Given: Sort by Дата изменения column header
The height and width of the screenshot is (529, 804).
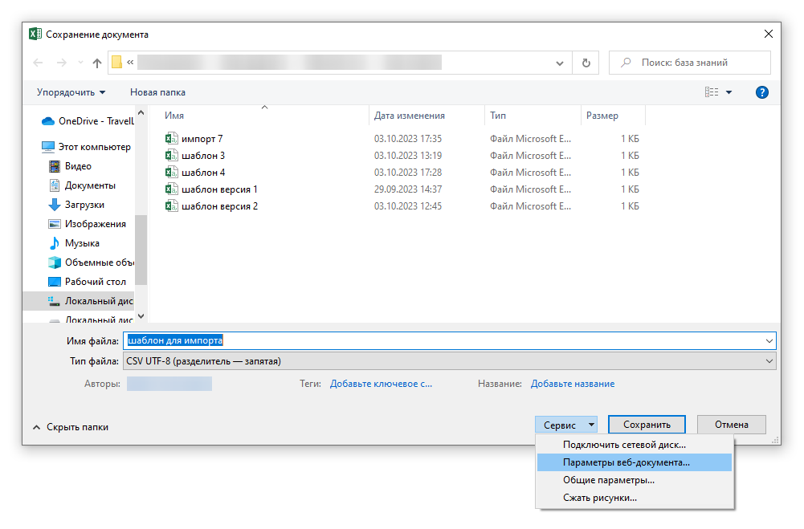Looking at the screenshot, I should pyautogui.click(x=409, y=116).
